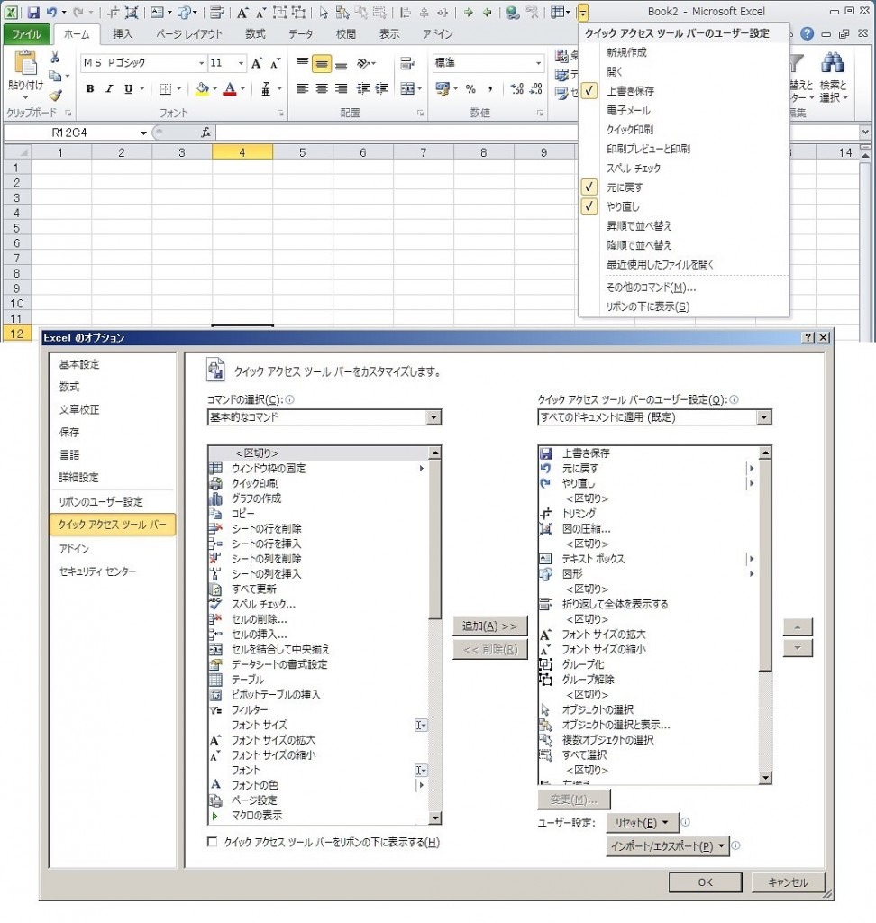The width and height of the screenshot is (876, 923).
Task: Click the customize quick access toolbar arrow
Action: click(x=583, y=12)
